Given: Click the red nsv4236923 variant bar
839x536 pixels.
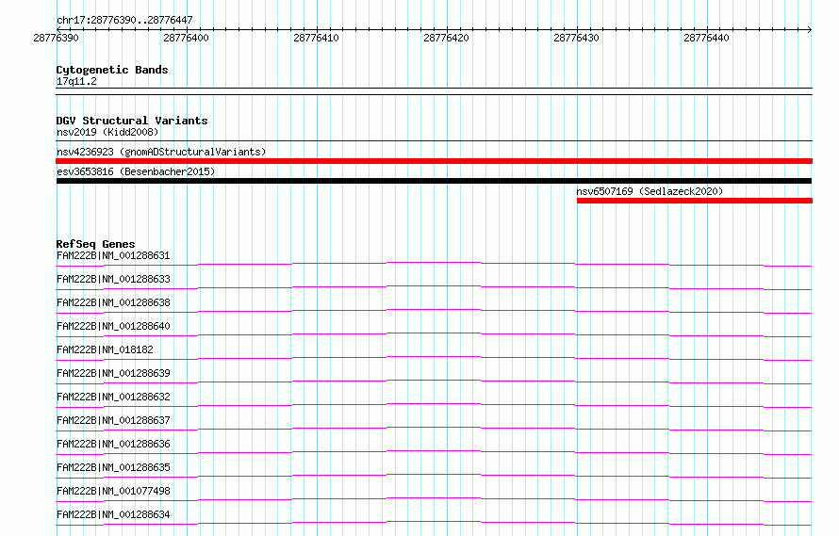Looking at the screenshot, I should click(434, 161).
